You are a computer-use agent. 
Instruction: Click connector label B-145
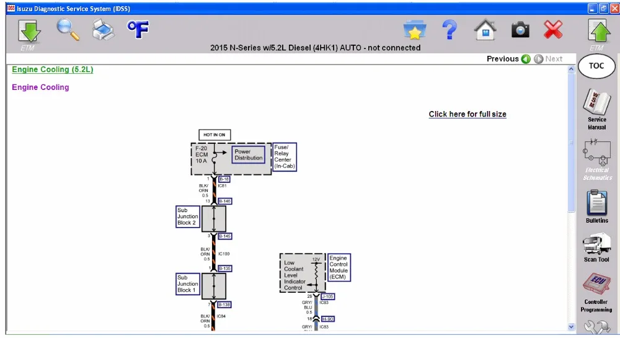pyautogui.click(x=224, y=236)
